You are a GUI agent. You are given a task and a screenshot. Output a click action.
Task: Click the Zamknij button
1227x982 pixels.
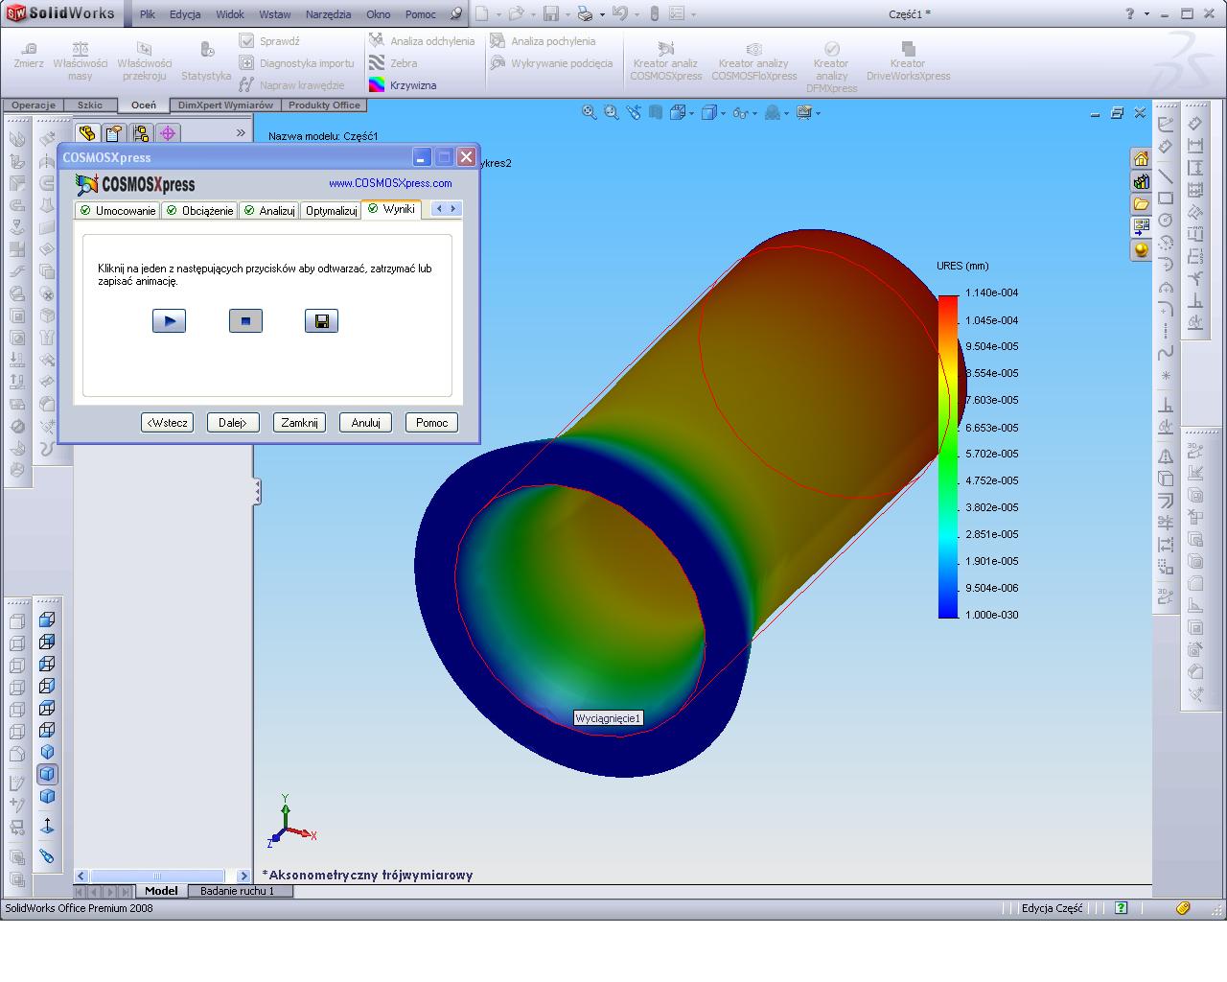tap(299, 423)
